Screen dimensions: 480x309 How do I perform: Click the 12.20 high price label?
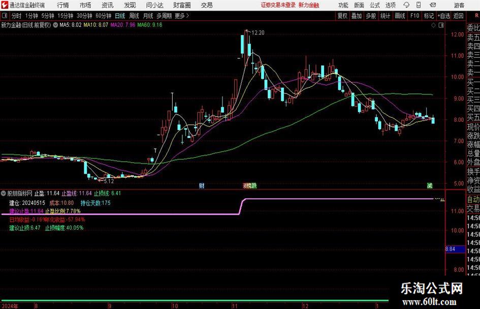[x=258, y=33]
